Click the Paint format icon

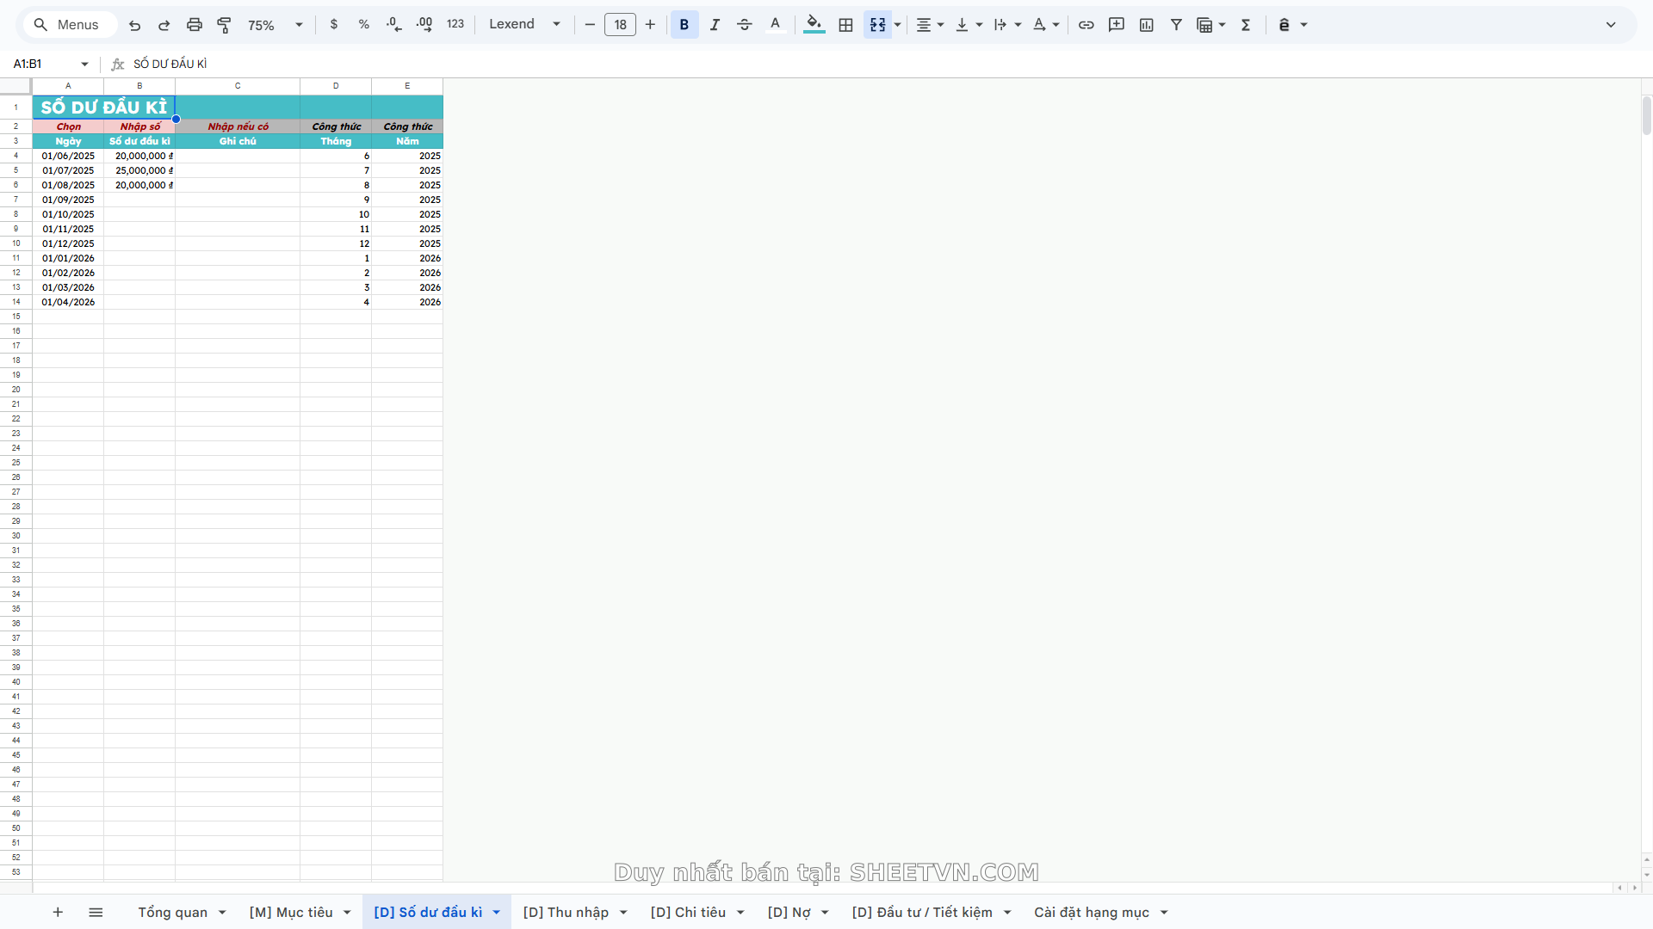(x=224, y=24)
